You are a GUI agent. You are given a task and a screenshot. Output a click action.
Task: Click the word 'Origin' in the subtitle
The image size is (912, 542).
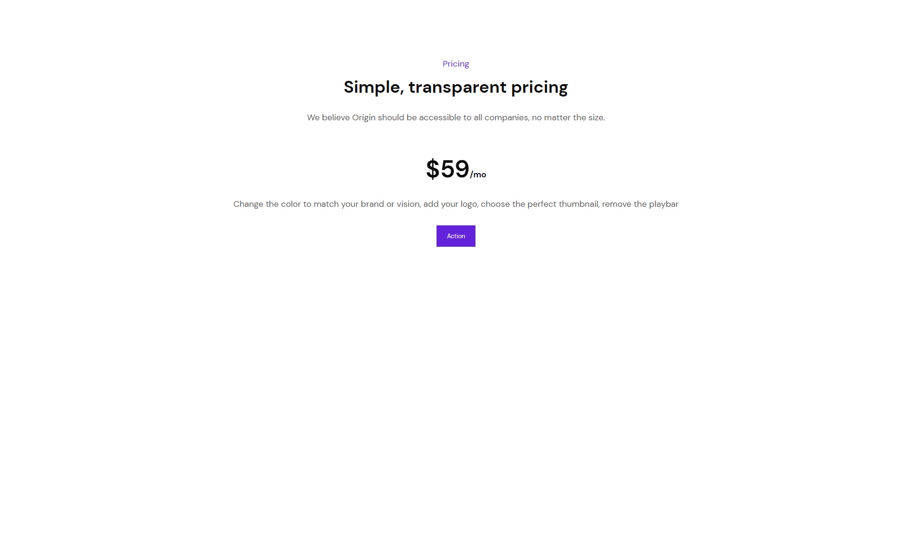pos(363,117)
